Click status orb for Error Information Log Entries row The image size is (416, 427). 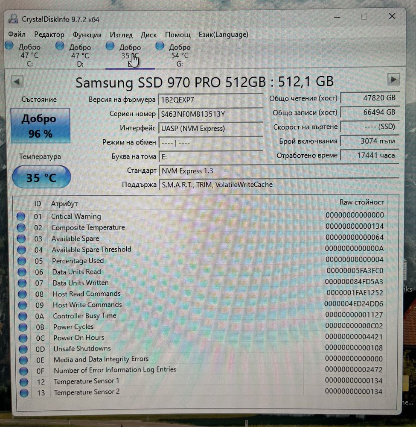(x=23, y=371)
